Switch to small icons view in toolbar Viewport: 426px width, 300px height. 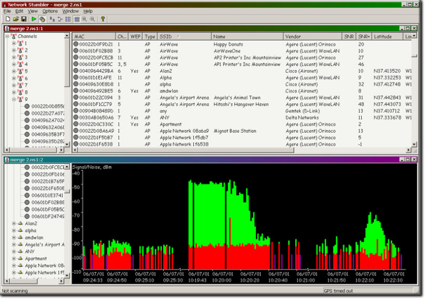click(x=60, y=19)
